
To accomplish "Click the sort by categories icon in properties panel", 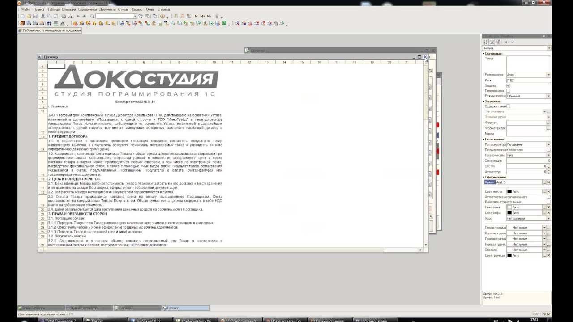I will (x=491, y=42).
